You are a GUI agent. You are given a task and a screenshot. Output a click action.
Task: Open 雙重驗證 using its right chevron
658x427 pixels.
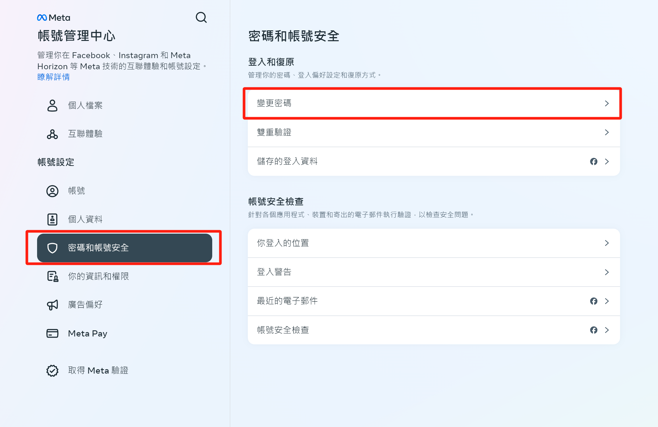pos(607,132)
